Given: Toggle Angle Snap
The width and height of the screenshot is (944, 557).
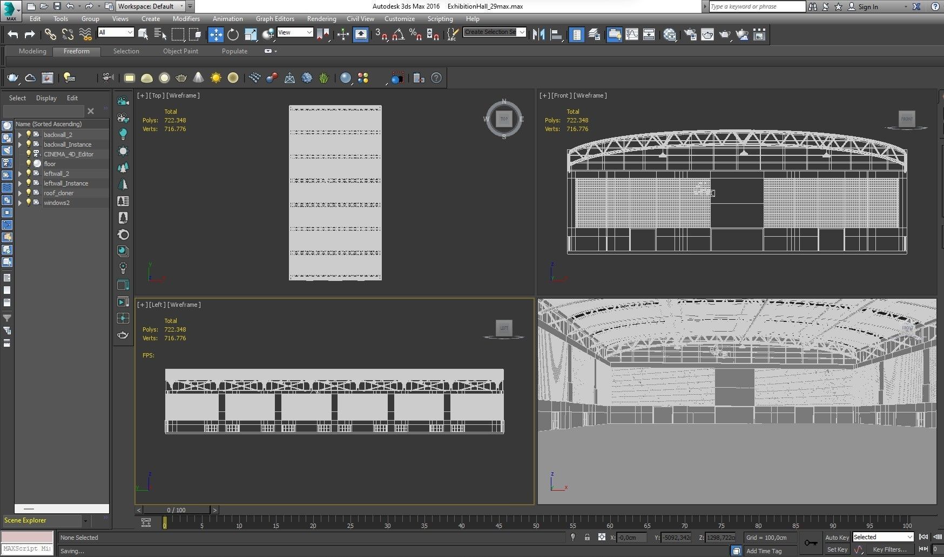Looking at the screenshot, I should point(399,35).
